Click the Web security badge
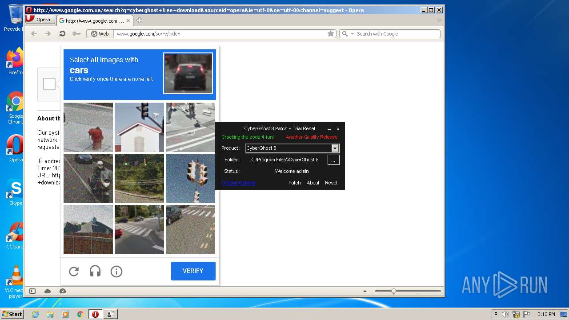Screen dimensions: 569x320 coord(100,34)
